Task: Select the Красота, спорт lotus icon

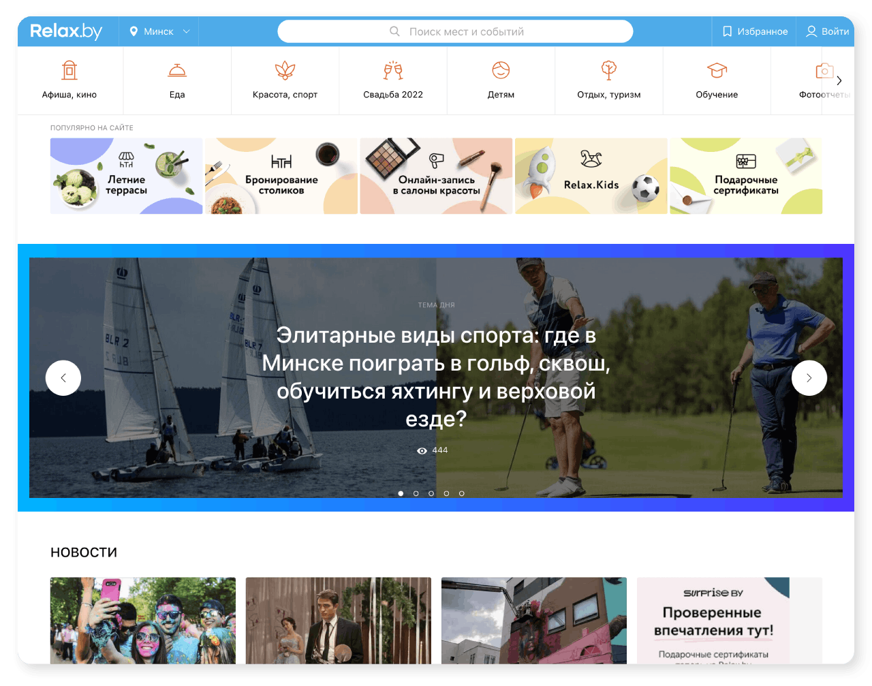Action: point(285,70)
